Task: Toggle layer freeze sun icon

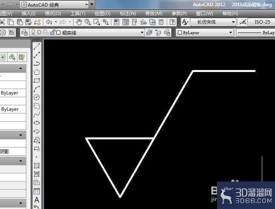Action: click(39, 33)
